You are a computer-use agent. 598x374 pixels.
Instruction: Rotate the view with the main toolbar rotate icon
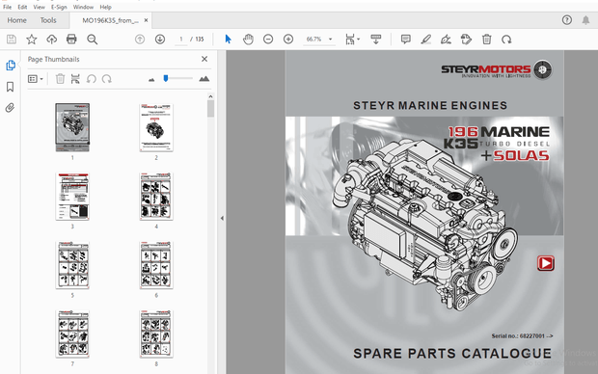506,40
